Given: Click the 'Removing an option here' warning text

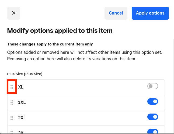Looking at the screenshot, I should point(72,59).
